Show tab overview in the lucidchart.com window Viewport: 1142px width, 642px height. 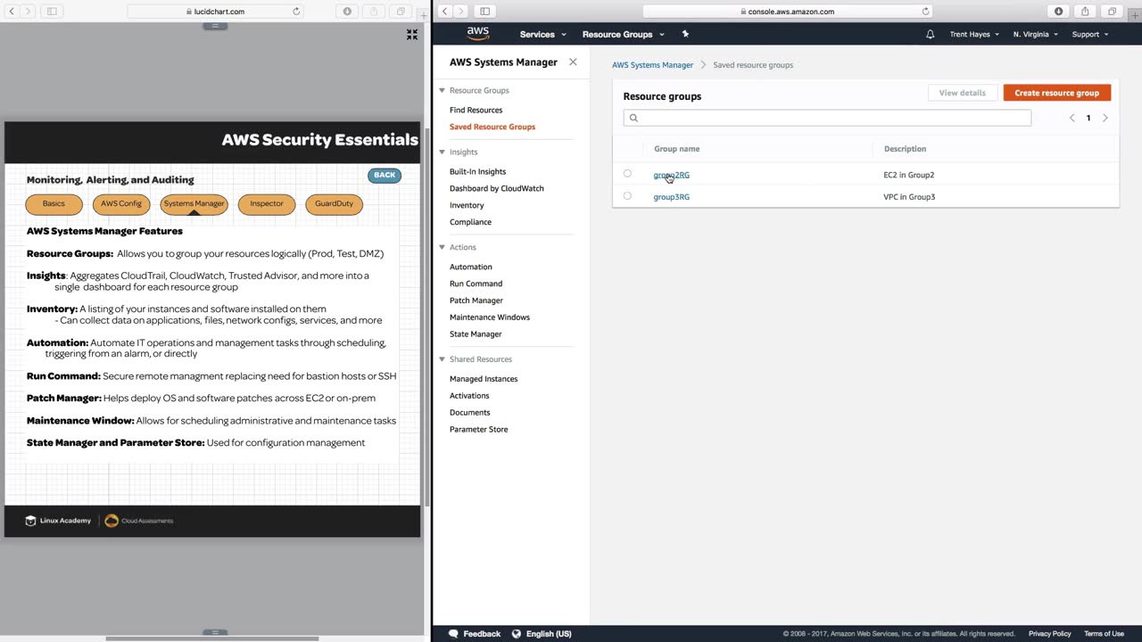(401, 12)
